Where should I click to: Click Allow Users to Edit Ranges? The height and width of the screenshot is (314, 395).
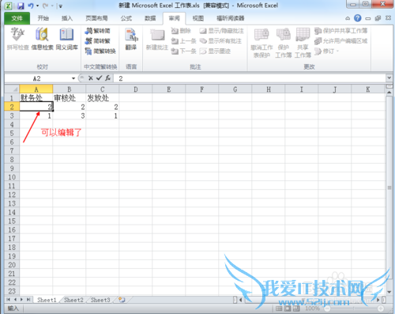340,41
